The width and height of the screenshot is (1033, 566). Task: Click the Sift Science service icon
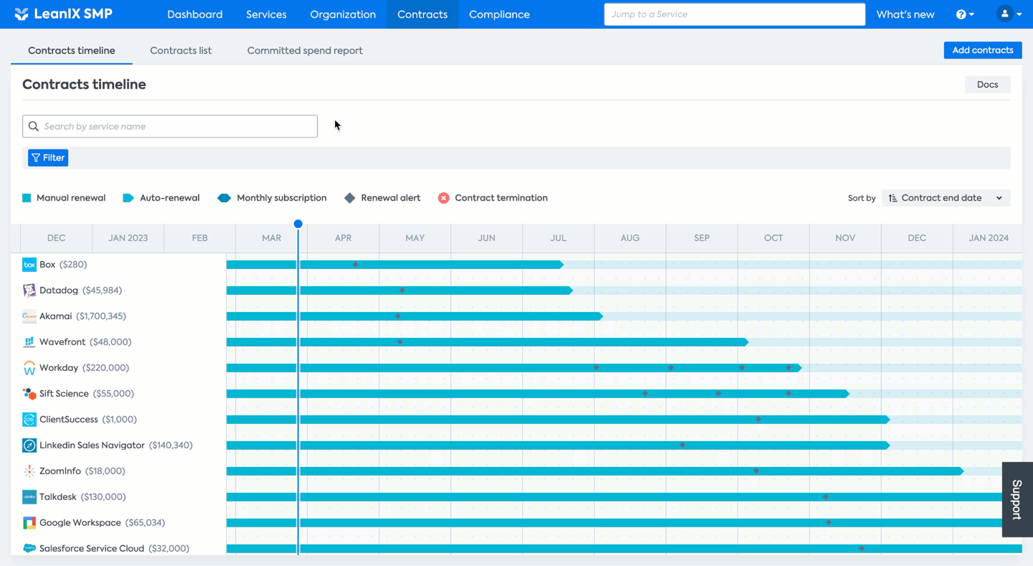[x=29, y=394]
